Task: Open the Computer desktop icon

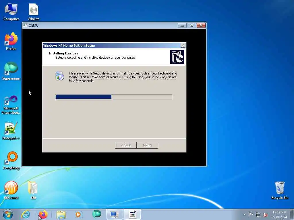Action: pos(11,11)
